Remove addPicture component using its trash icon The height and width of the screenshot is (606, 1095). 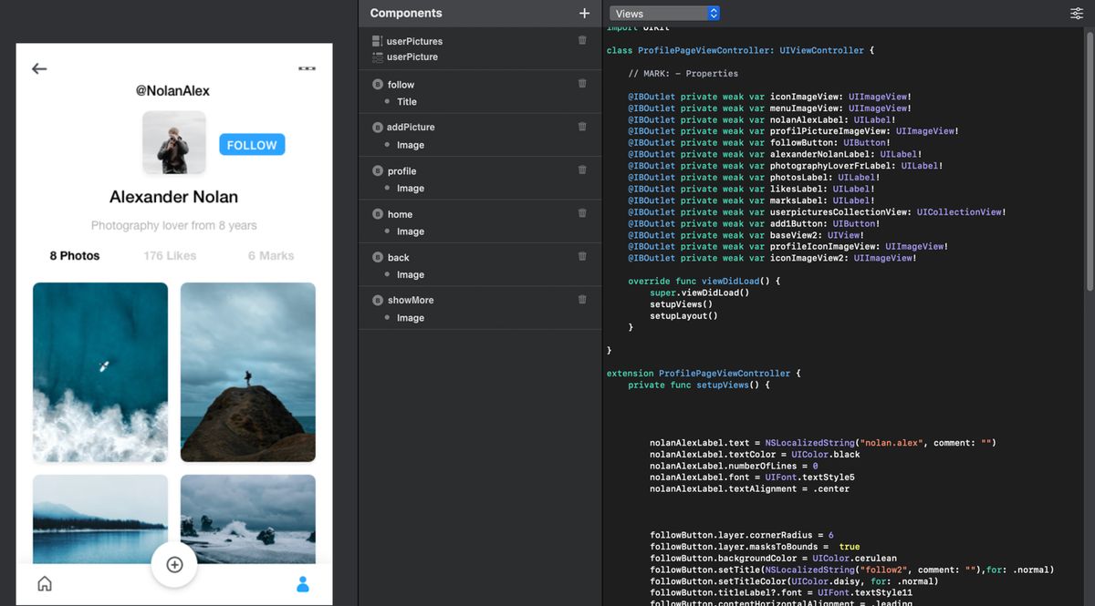tap(582, 127)
